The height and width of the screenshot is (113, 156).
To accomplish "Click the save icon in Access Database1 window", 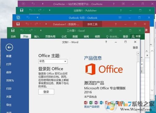I will 18,24.
